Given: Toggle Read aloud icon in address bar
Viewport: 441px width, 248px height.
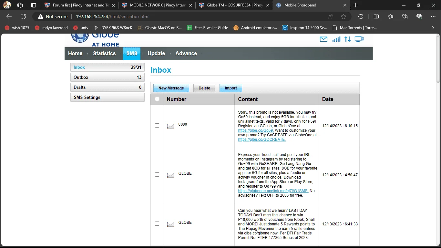Looking at the screenshot, I should (x=331, y=16).
